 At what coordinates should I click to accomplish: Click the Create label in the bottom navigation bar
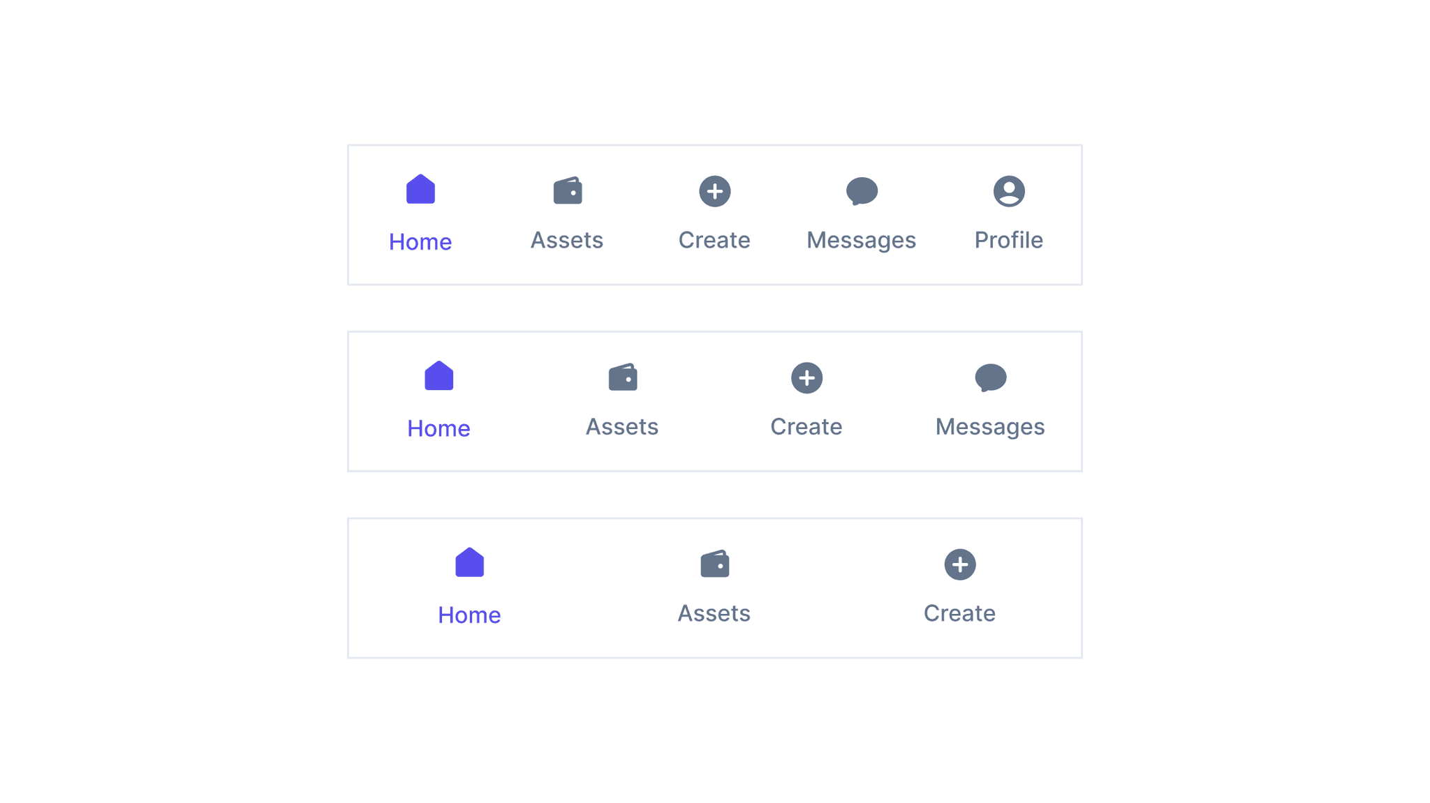click(x=959, y=613)
